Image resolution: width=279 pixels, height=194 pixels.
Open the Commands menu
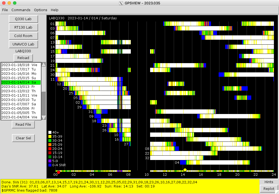click(x=21, y=10)
